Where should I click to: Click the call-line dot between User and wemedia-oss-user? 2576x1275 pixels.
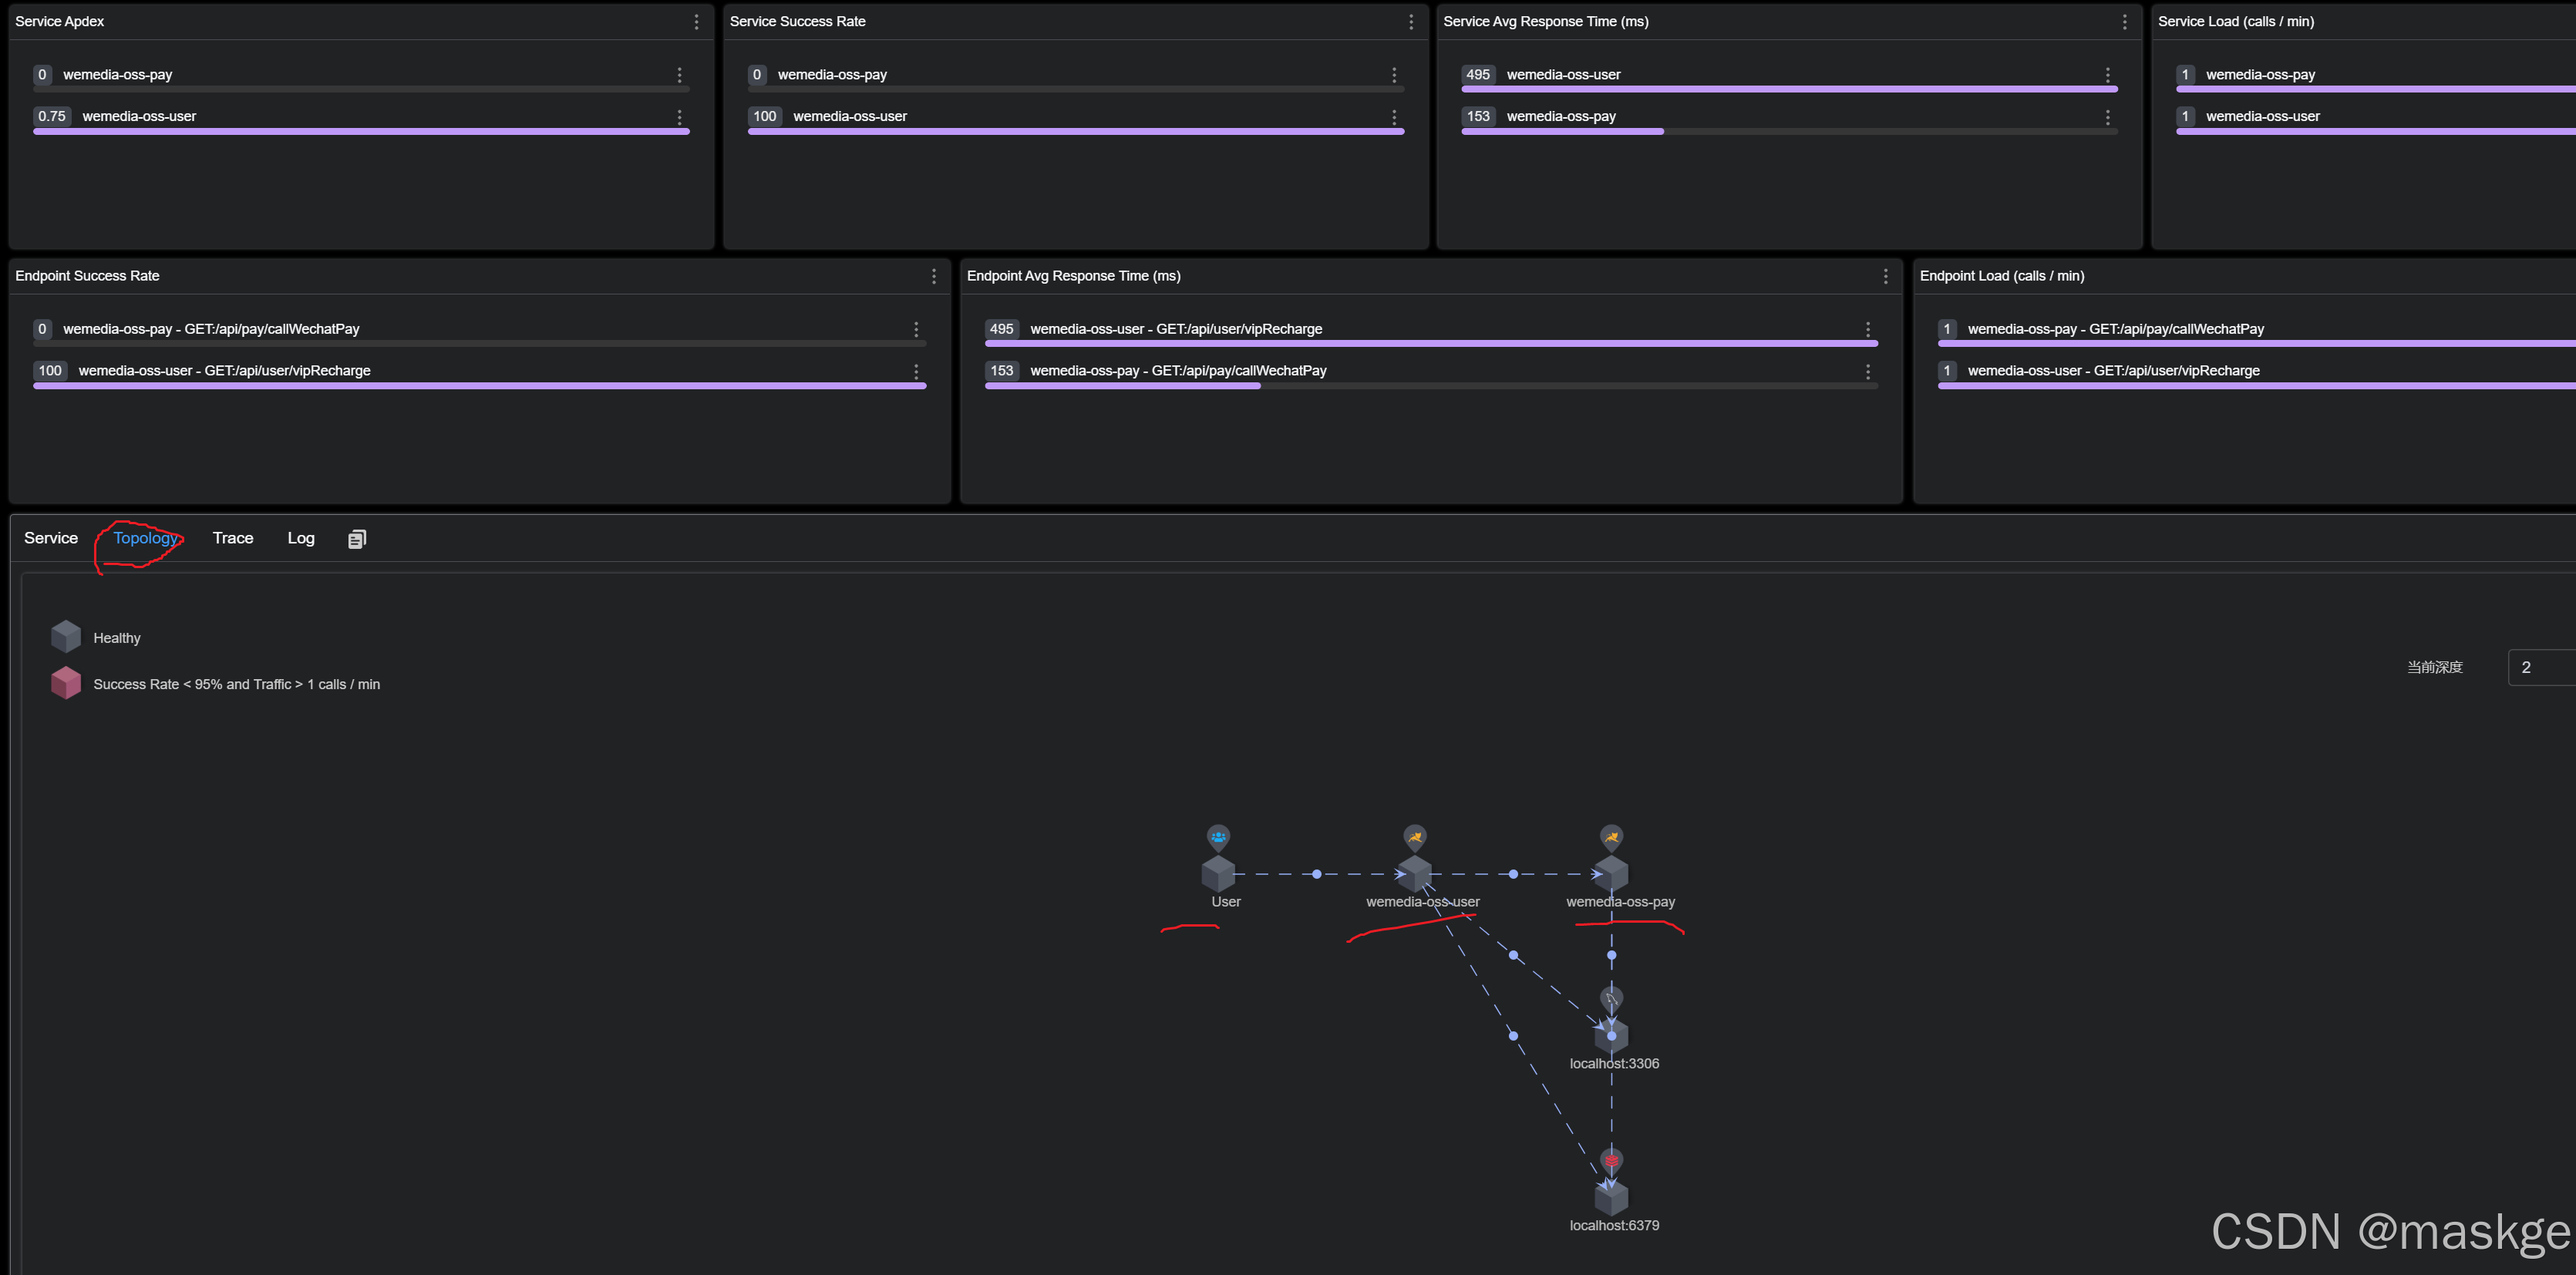pos(1317,874)
